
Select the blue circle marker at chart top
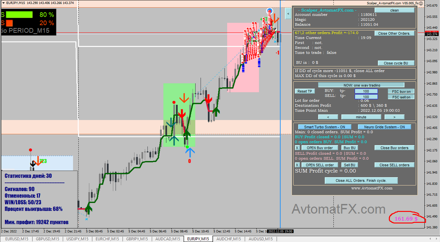click(270, 11)
